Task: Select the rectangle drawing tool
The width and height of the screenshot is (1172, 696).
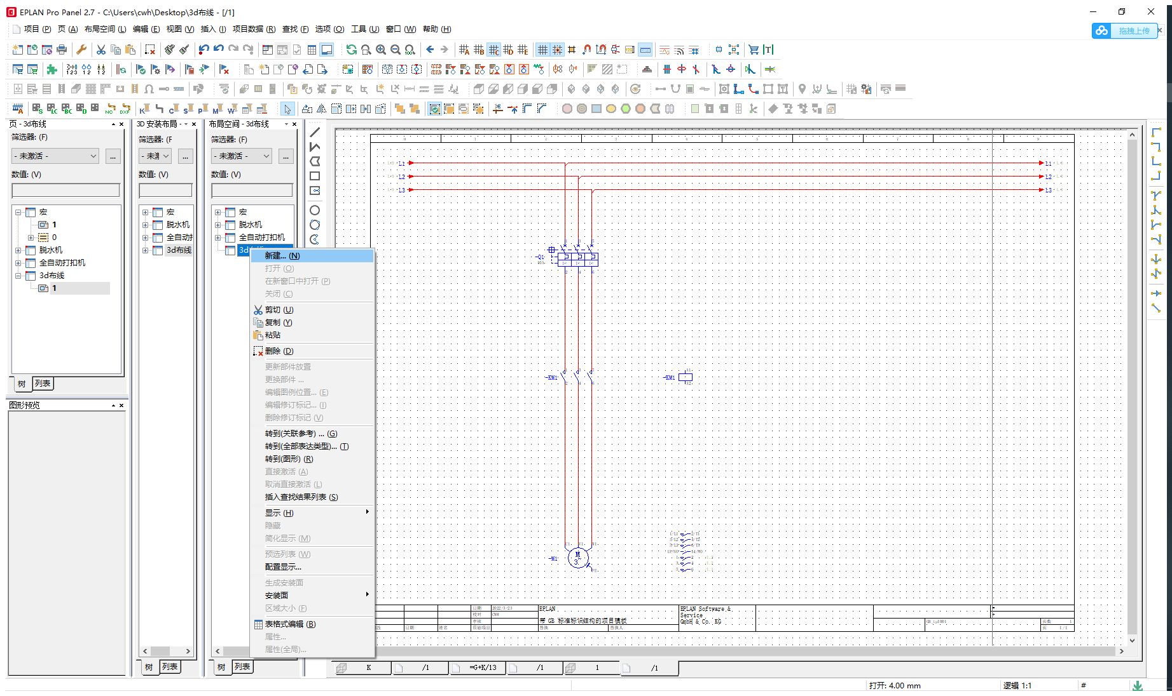Action: click(315, 176)
